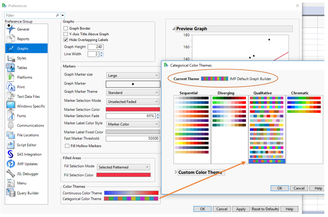Click Help in Categorical Color Themes dialog
This screenshot has width=328, height=217.
click(317, 188)
